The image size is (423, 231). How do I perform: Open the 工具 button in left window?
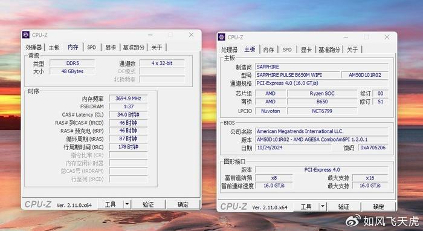111,204
